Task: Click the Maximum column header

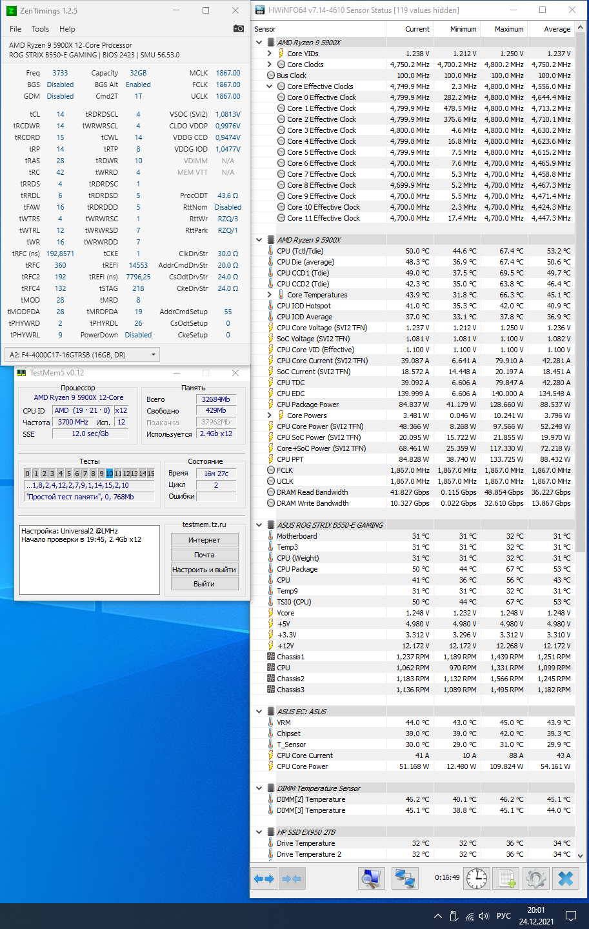Action: [503, 29]
